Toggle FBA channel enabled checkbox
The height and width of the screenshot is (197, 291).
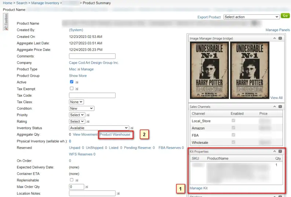[x=233, y=135]
